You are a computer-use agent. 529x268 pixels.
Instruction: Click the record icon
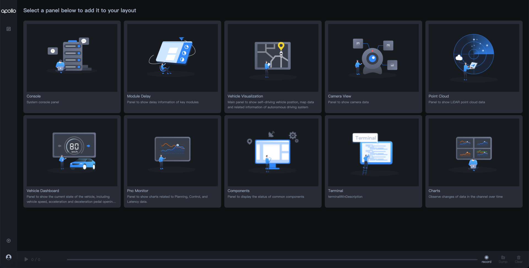(x=486, y=258)
